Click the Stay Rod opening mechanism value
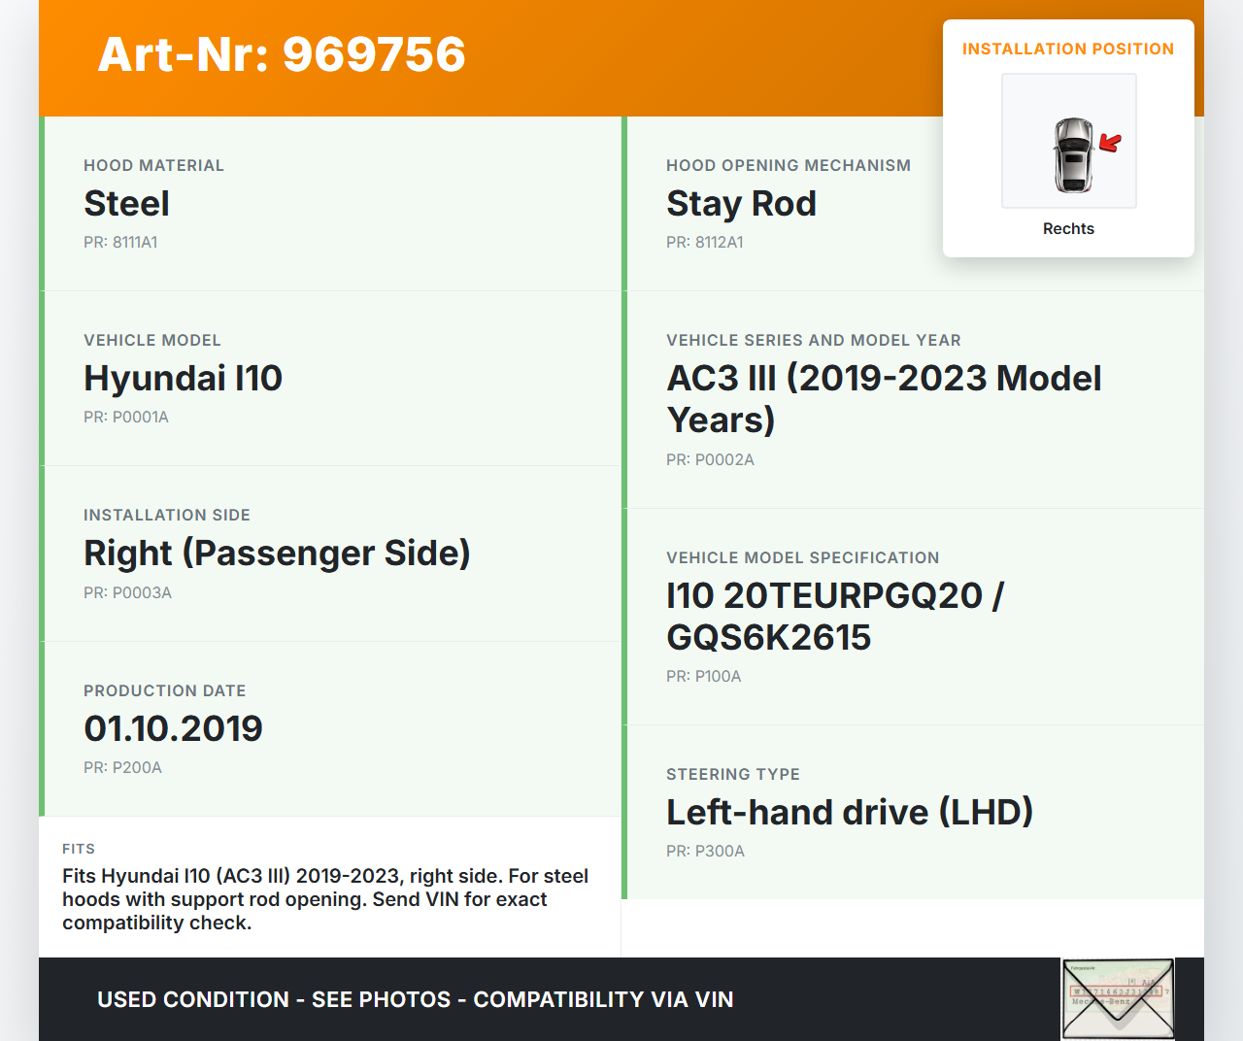The height and width of the screenshot is (1041, 1243). pos(741,204)
